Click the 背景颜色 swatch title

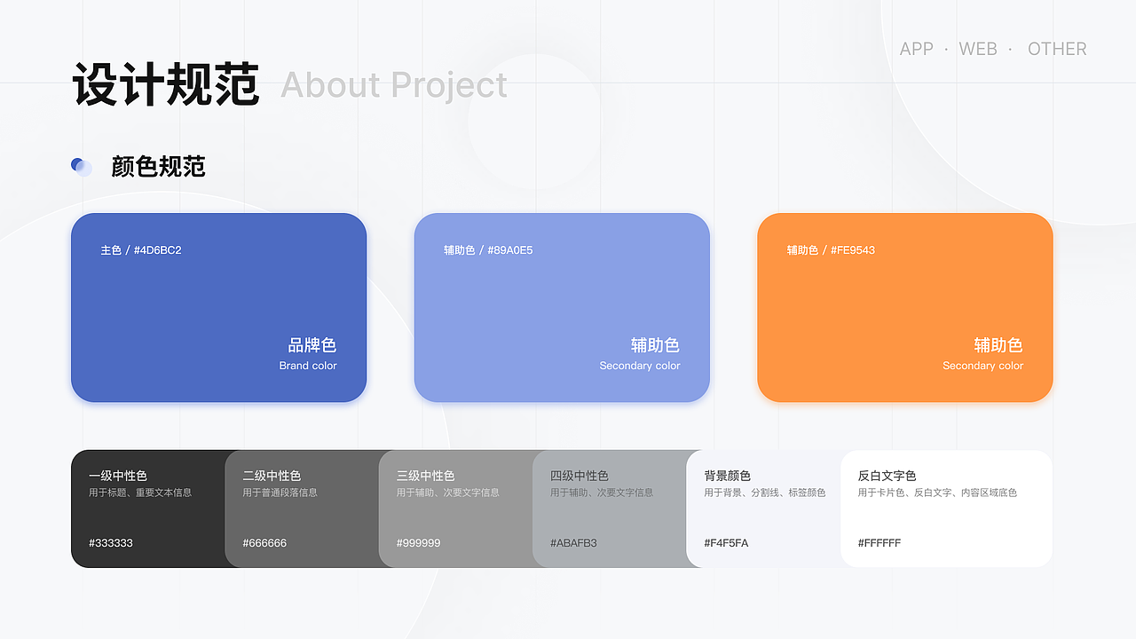click(728, 476)
